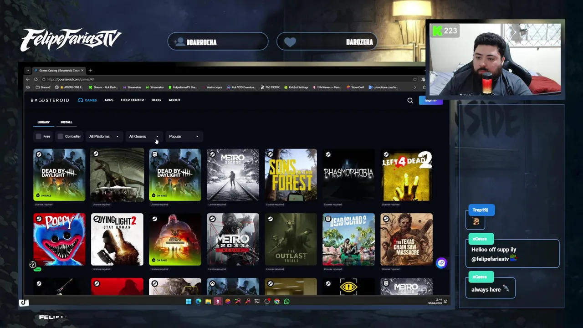Open the Kick VOD Downloader bookmark
Viewport: 583px width, 328px height.
[241, 87]
